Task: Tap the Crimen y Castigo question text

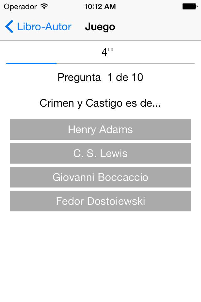Action: tap(100, 103)
